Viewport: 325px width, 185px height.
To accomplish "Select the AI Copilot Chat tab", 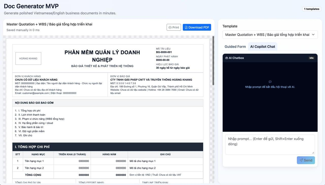I will click(263, 47).
